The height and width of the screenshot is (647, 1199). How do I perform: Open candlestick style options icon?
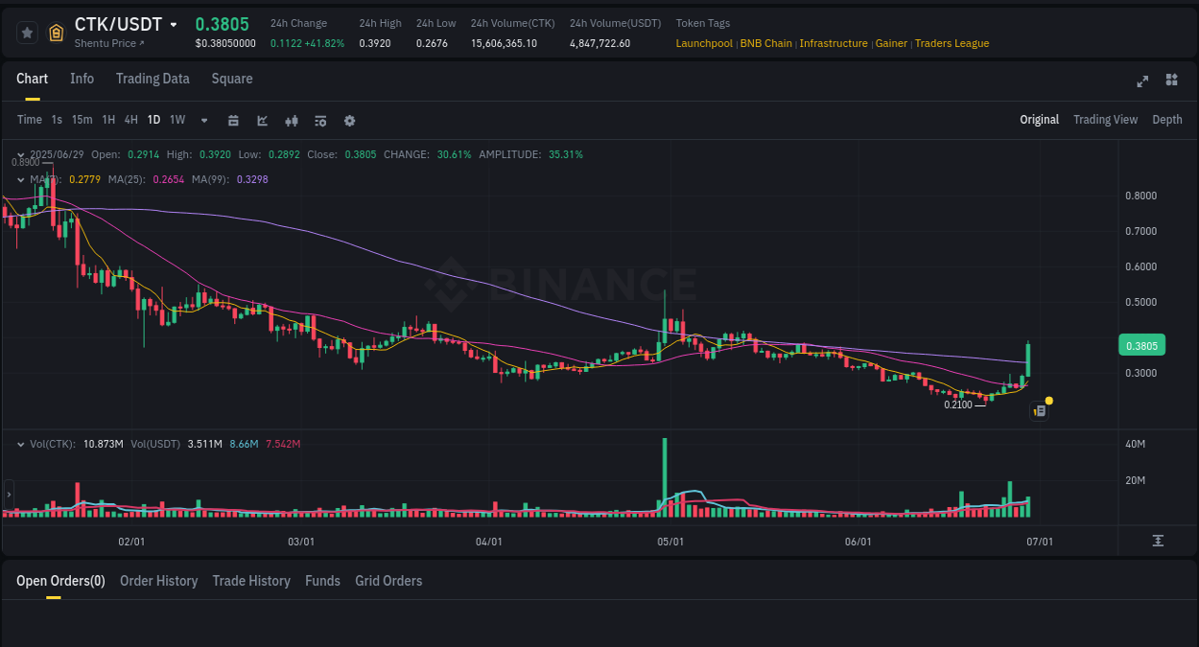(291, 120)
